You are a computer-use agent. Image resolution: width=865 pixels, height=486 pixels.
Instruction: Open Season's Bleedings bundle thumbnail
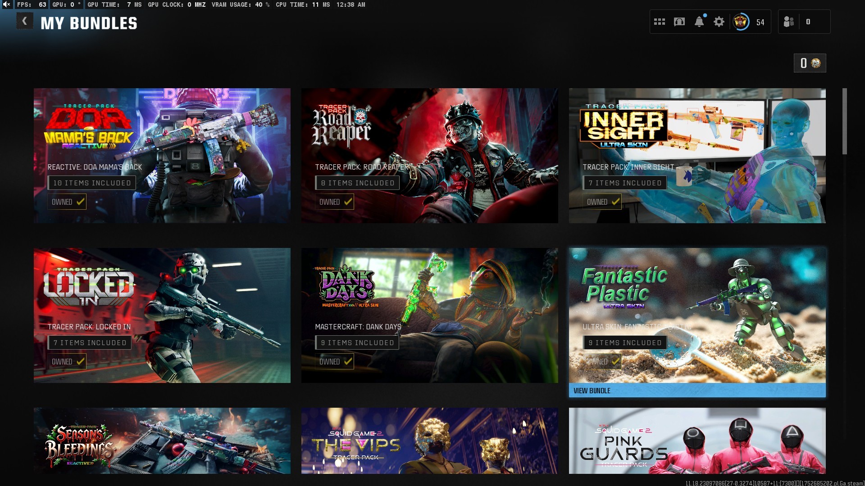click(162, 441)
